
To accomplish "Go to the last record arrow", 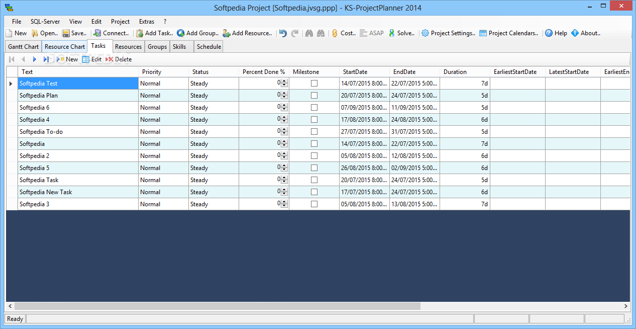I will (x=46, y=59).
